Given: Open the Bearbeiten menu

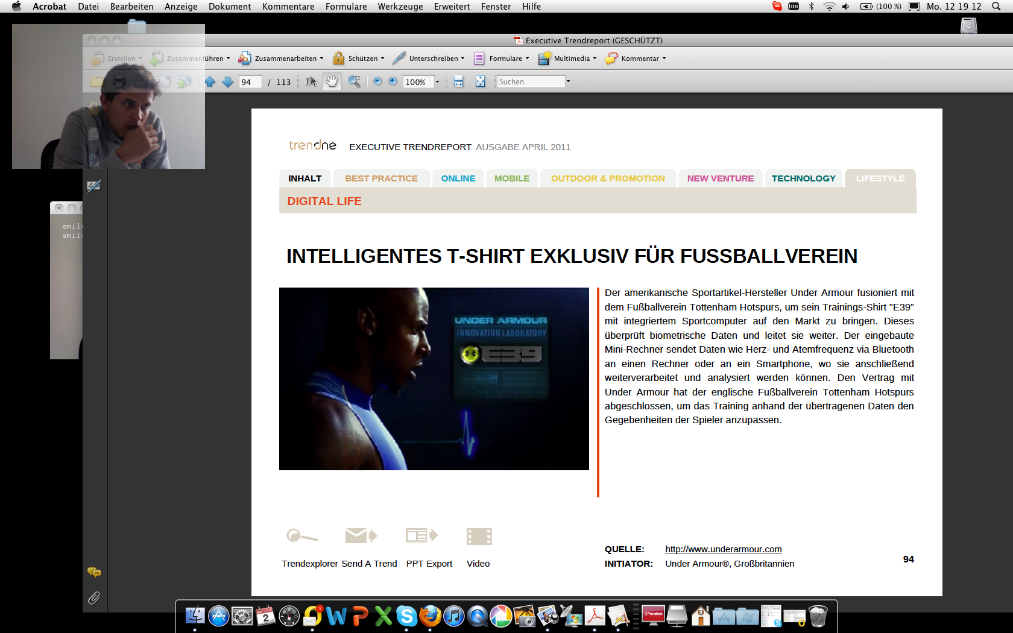Looking at the screenshot, I should click(131, 7).
